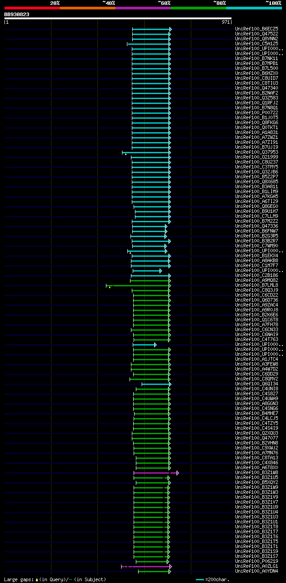Screen dimensions: 286x583
Task: Select the UniRef100_P00722 label
Action: point(257,113)
